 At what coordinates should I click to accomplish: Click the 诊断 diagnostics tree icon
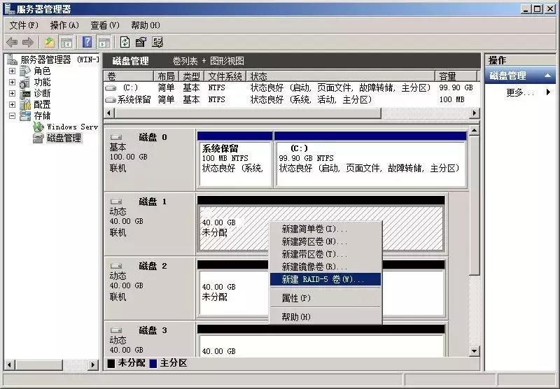pos(25,94)
